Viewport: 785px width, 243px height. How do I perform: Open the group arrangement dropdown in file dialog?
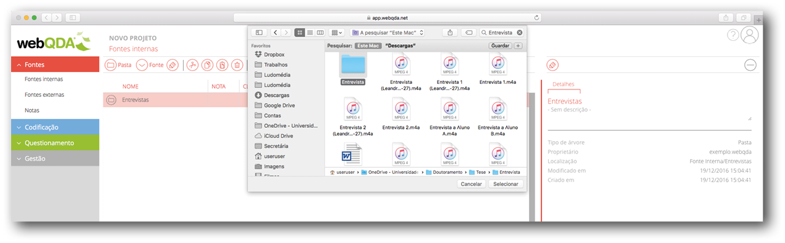click(337, 32)
